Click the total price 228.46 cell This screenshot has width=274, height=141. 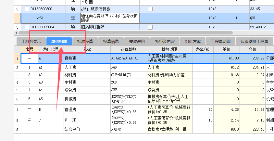(x=253, y=130)
